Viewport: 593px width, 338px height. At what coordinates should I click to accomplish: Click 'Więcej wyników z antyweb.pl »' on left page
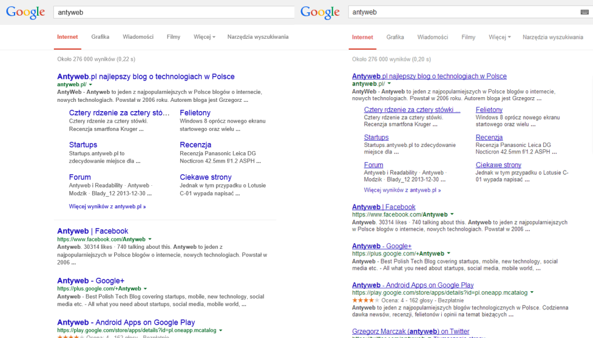coord(107,207)
